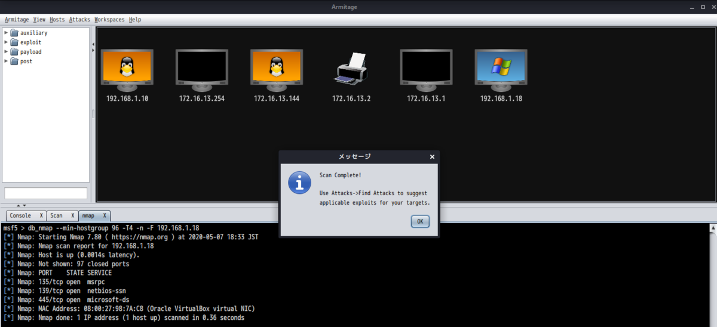Click the up arrow on the horizontal divider
717x327 pixels.
tap(17, 205)
